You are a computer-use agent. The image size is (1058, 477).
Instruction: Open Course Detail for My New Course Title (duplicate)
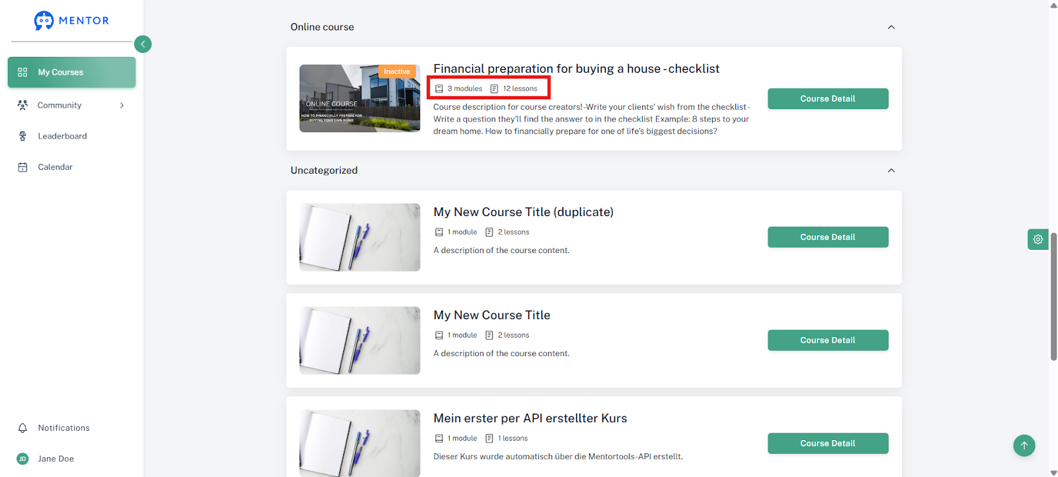pos(828,237)
